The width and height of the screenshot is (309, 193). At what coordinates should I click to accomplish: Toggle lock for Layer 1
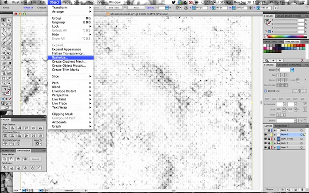tap(269, 130)
